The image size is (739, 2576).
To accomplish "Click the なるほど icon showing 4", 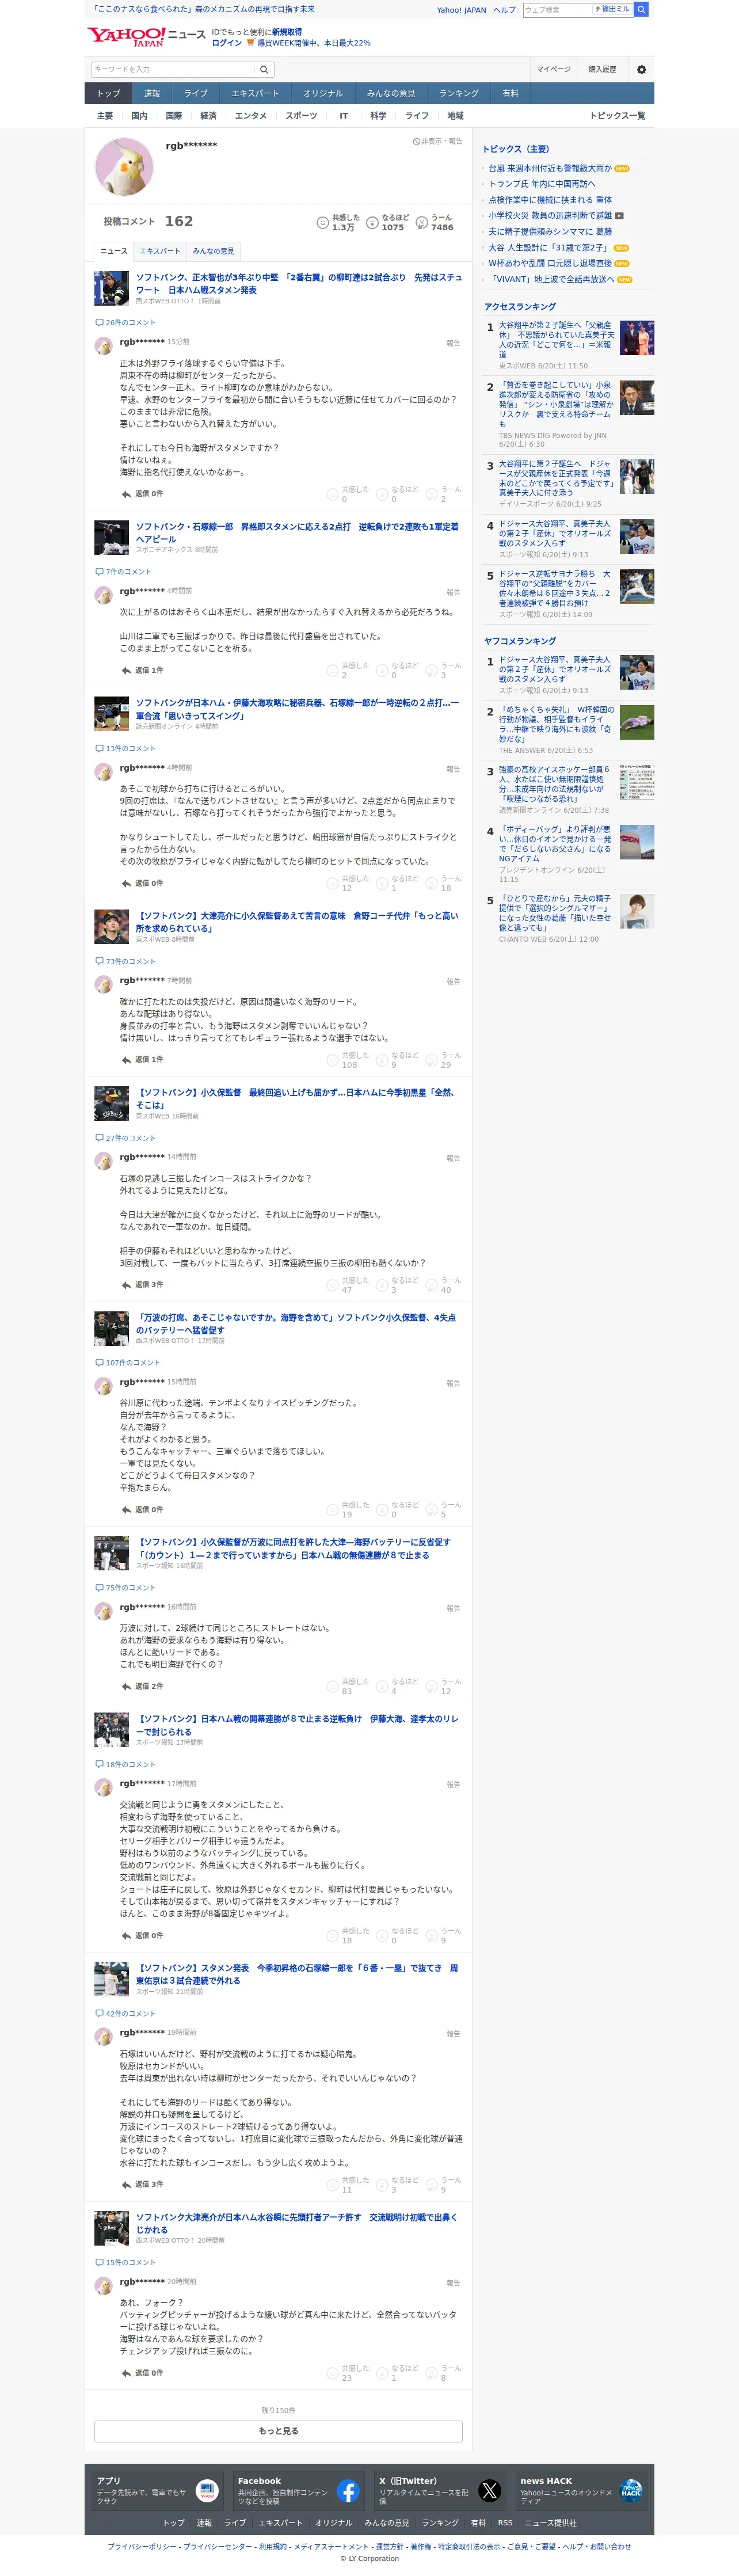I will coord(382,1686).
